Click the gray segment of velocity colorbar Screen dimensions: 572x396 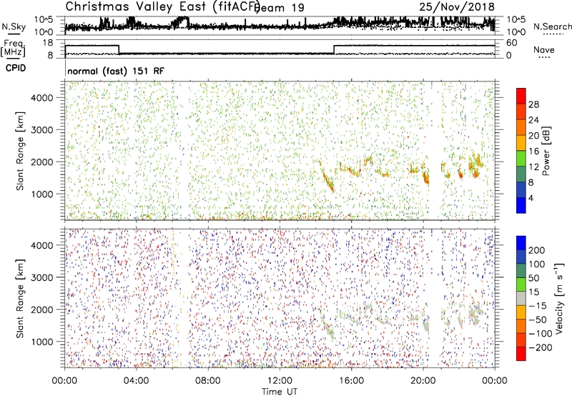521,298
